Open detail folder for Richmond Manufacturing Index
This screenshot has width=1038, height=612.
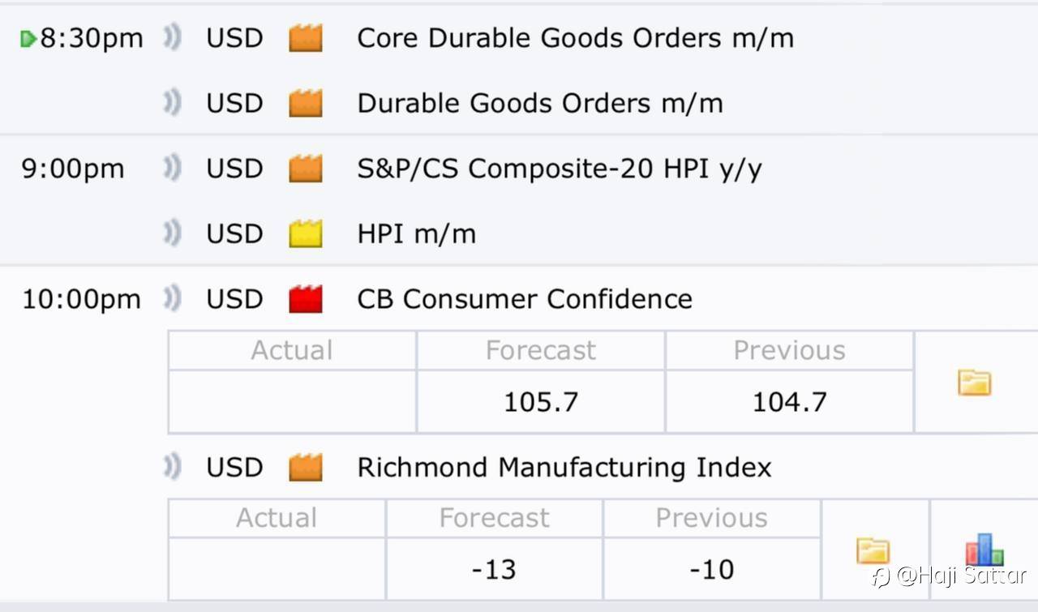(873, 551)
